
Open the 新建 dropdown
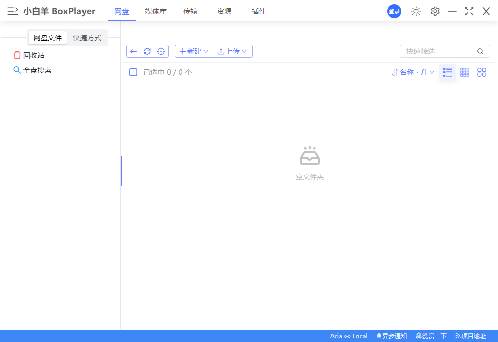(193, 51)
